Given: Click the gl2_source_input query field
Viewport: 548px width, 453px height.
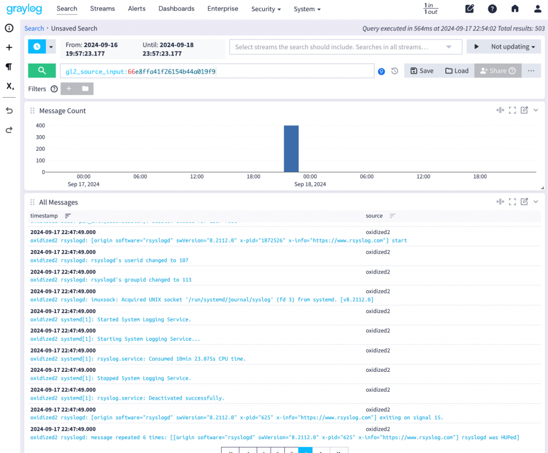Looking at the screenshot, I should pyautogui.click(x=217, y=71).
